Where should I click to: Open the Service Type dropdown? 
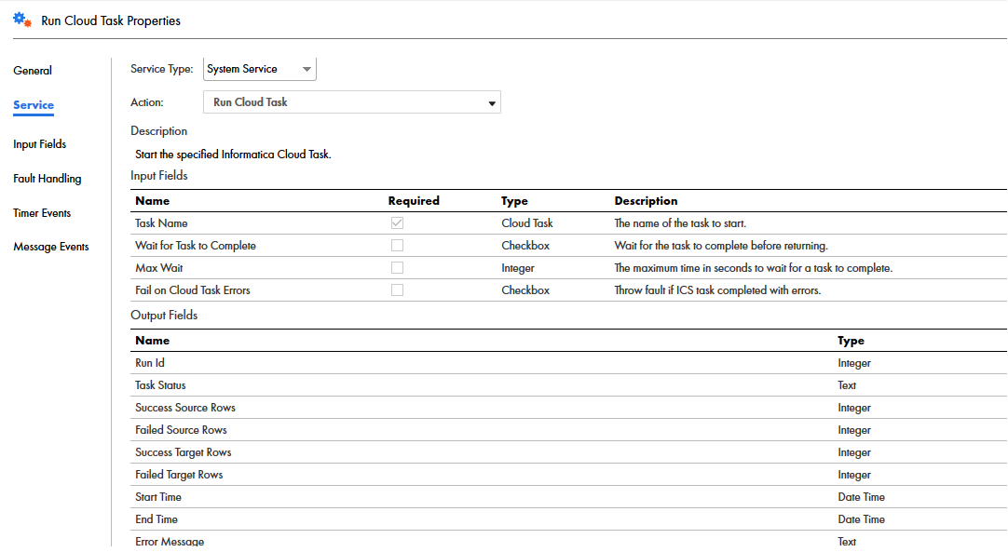pyautogui.click(x=260, y=69)
